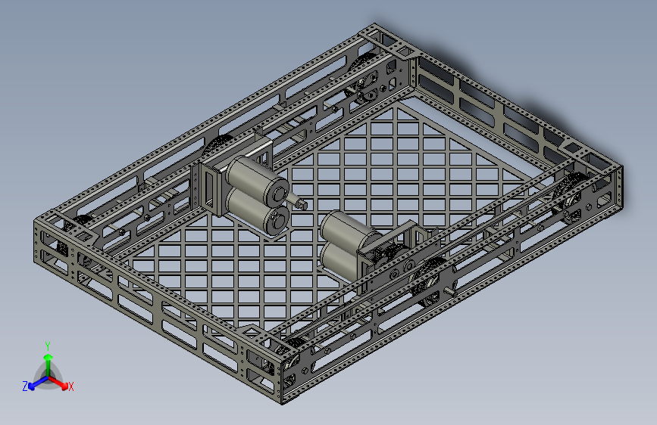Click the blue Z axis arrow on triad
This screenshot has width=657, height=425.
pyautogui.click(x=39, y=383)
